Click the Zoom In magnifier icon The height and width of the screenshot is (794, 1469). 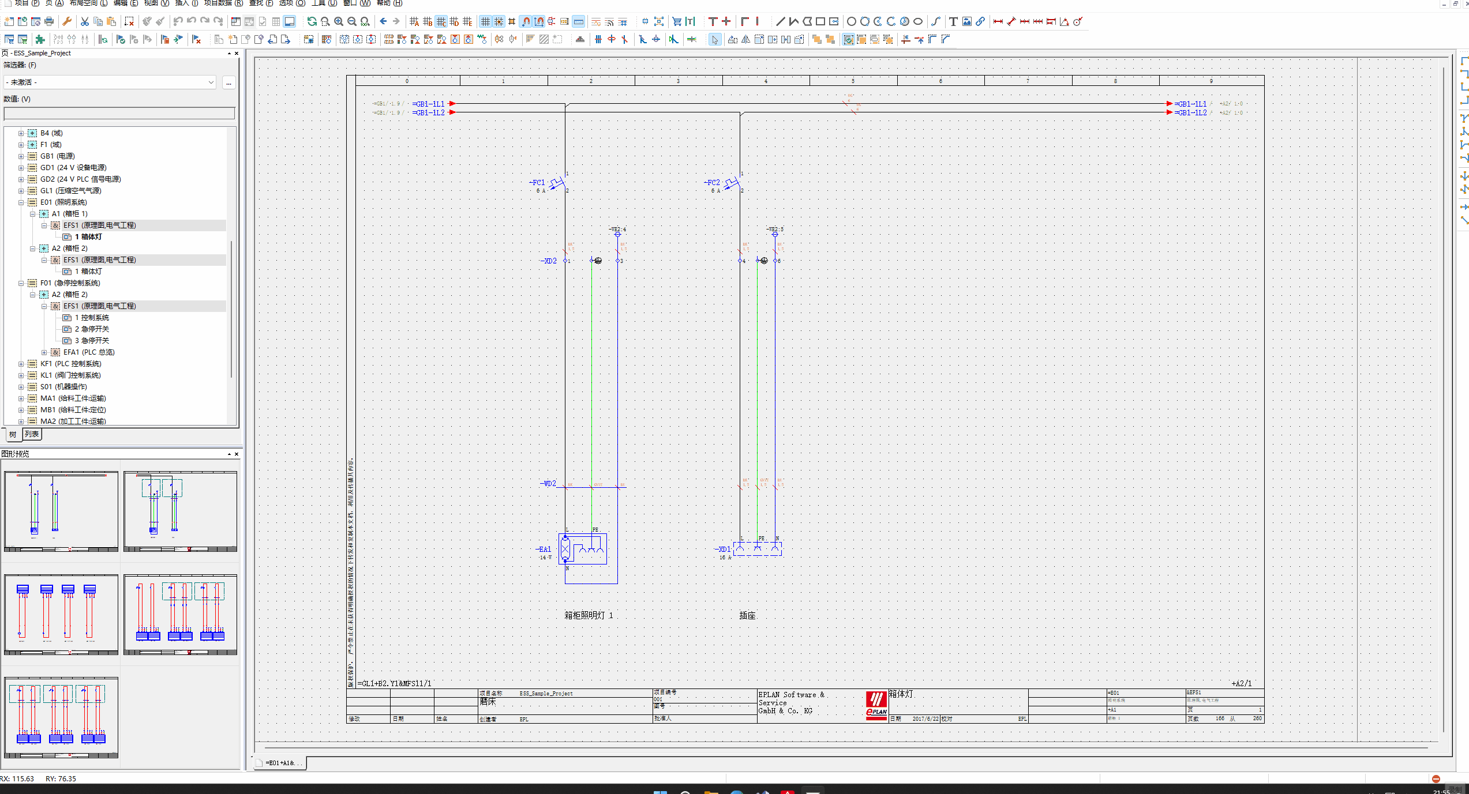pyautogui.click(x=339, y=22)
